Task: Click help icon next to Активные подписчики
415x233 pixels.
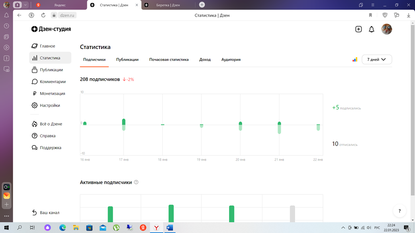Action: pyautogui.click(x=136, y=182)
